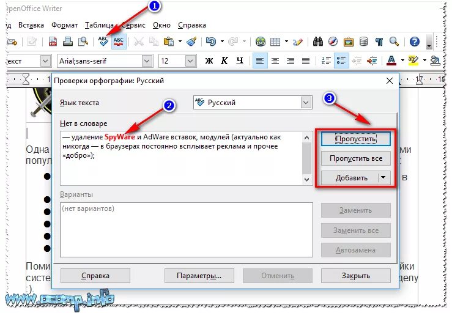This screenshot has height=313, width=452.
Task: Open the Help question mark icon
Action: [x=415, y=42]
